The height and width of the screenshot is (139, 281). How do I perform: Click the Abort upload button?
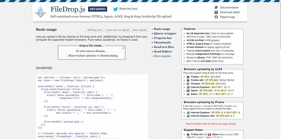pyautogui.click(x=139, y=30)
